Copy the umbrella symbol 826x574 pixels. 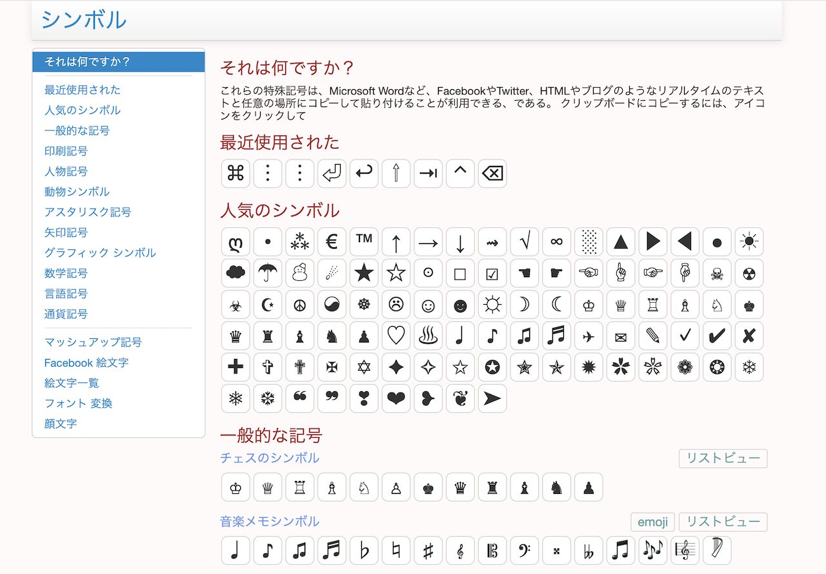pyautogui.click(x=268, y=273)
